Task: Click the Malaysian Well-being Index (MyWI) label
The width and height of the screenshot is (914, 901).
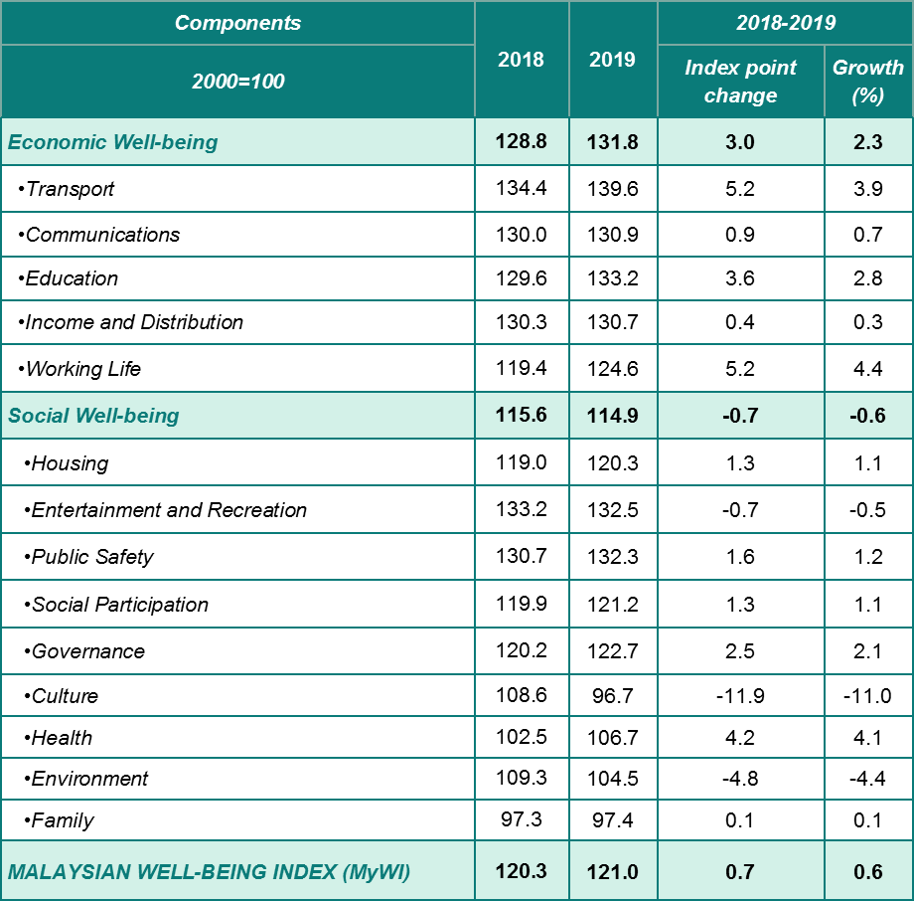Action: point(209,872)
